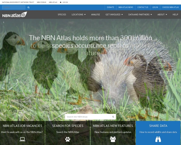181x145 pixels.
Task: Click the NBN Atlas logo
Action: tap(15, 14)
